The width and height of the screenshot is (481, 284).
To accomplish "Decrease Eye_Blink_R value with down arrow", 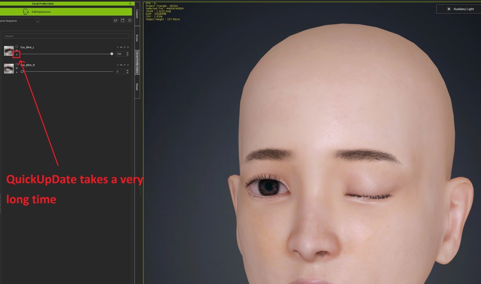I will tap(127, 73).
